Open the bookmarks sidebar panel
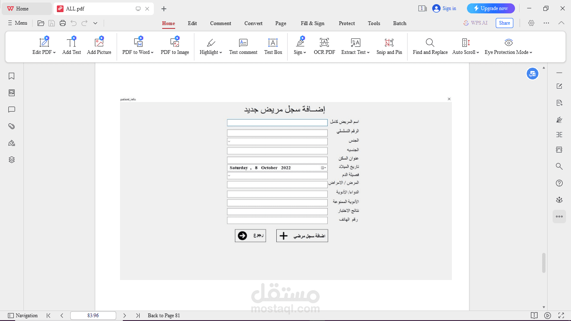Image resolution: width=571 pixels, height=321 pixels. (12, 76)
